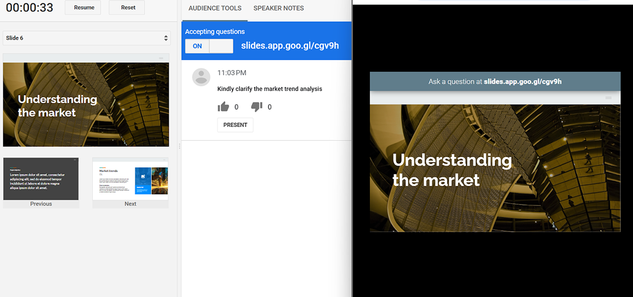Image resolution: width=633 pixels, height=297 pixels.
Task: Toggle the ON switch for accepting questions
Action: [x=197, y=46]
